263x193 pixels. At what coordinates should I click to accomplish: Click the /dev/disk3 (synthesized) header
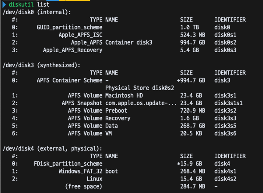(41, 65)
